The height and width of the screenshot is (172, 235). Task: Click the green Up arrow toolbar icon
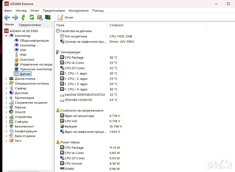tap(23, 17)
